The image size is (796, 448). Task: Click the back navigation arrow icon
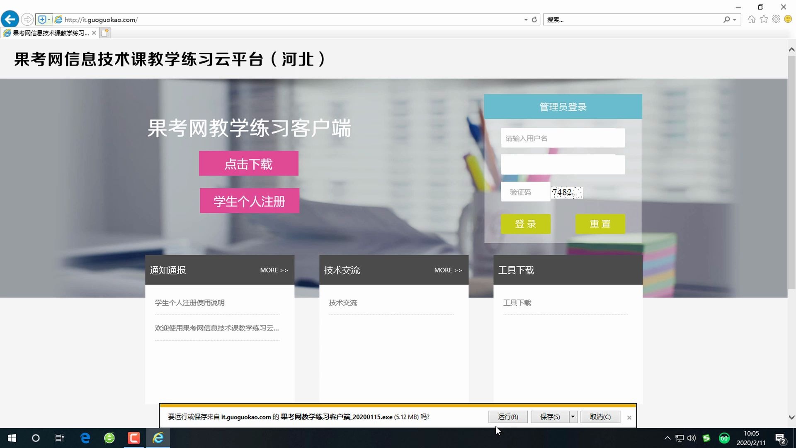[10, 19]
